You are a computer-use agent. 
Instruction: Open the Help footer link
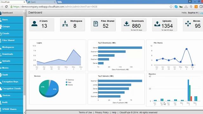(x=114, y=112)
